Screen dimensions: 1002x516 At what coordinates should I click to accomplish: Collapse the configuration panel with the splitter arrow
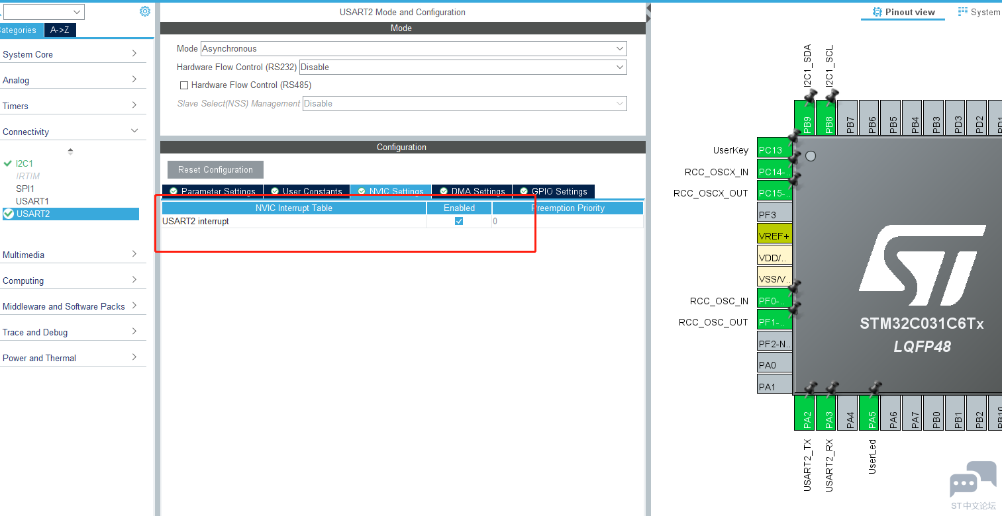click(x=648, y=8)
